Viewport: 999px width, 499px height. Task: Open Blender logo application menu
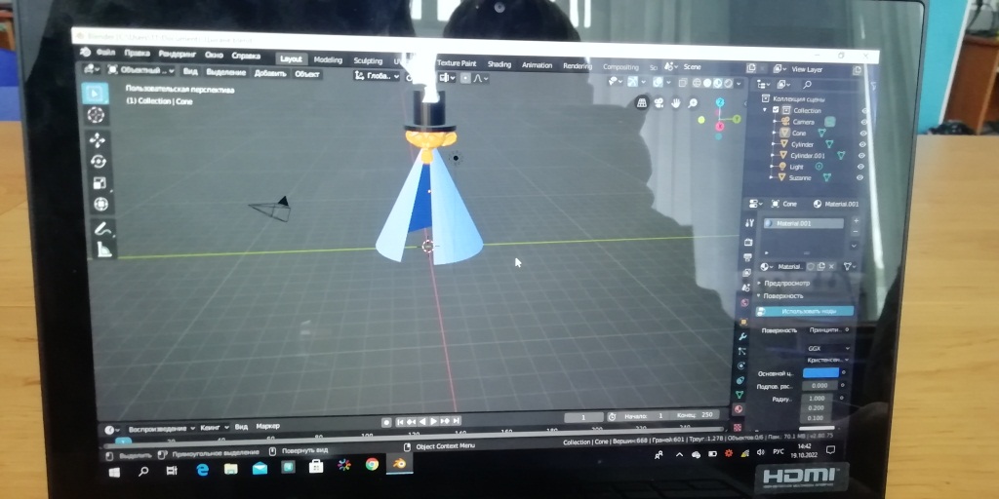tap(86, 53)
